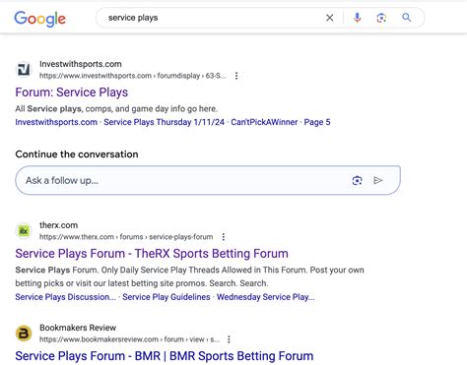Clear the search query with the X icon
Screen dimensions: 467x365
point(330,18)
